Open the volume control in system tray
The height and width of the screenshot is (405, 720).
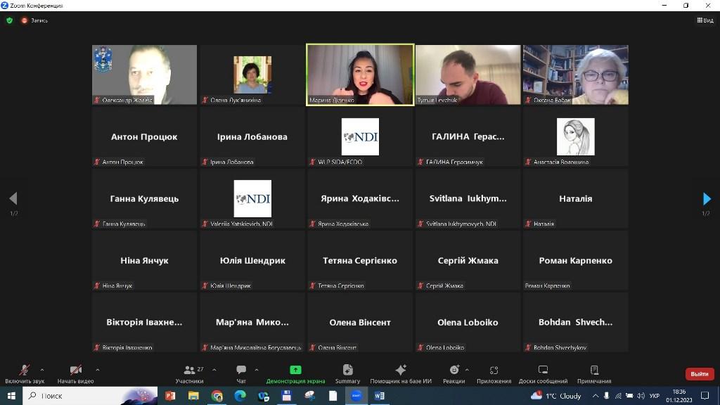[x=641, y=395]
